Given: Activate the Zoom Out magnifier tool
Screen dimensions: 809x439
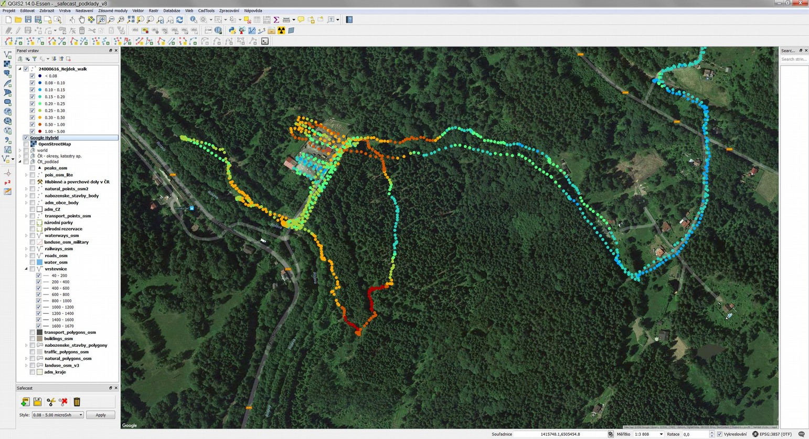Looking at the screenshot, I should pyautogui.click(x=111, y=19).
